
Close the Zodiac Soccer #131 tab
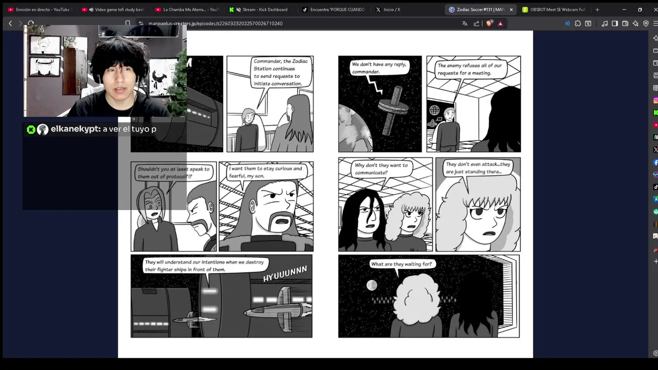[511, 9]
